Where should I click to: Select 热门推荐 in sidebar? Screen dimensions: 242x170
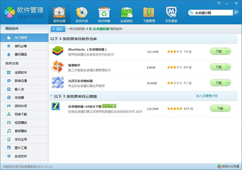point(24,38)
